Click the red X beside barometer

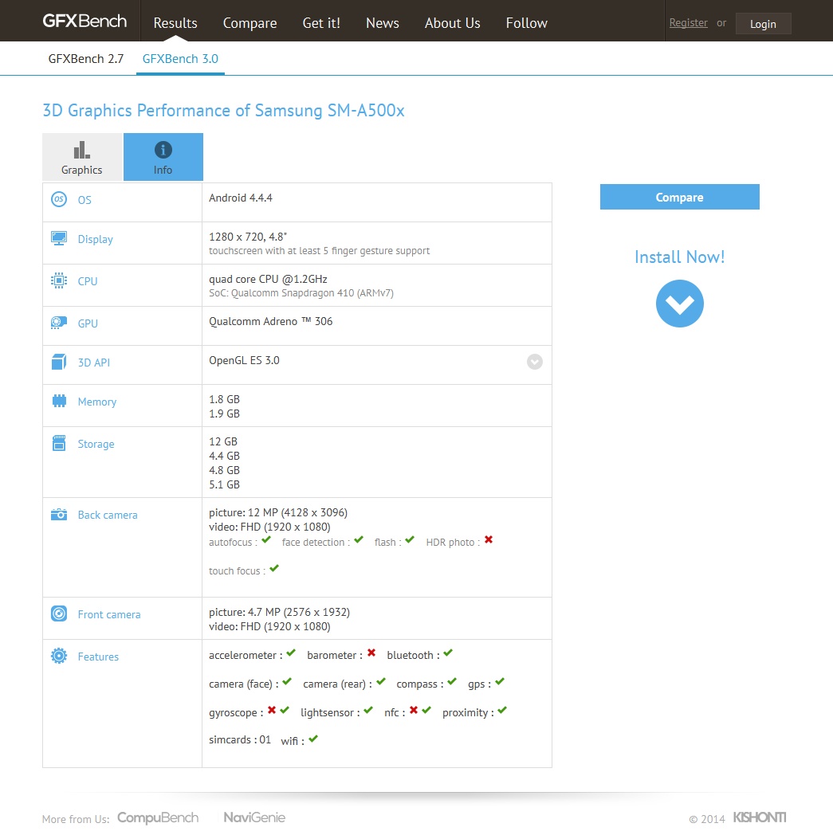371,653
